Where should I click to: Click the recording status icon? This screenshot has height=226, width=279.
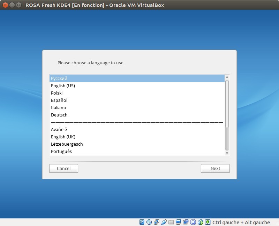click(x=186, y=222)
